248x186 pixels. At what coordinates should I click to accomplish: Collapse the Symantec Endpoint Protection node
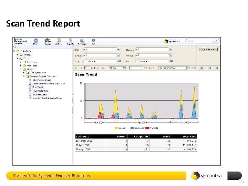[23, 76]
